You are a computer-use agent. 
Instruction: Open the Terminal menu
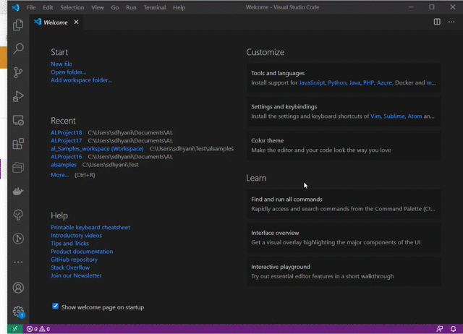155,7
